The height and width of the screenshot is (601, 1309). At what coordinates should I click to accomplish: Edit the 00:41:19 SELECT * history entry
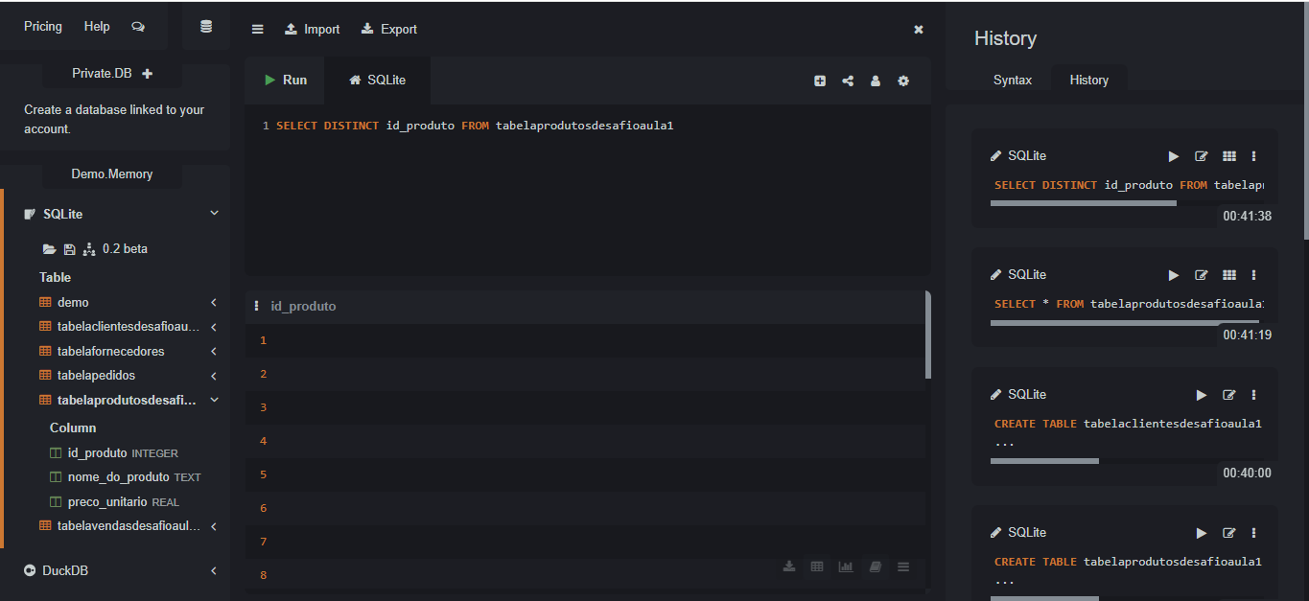click(1202, 276)
